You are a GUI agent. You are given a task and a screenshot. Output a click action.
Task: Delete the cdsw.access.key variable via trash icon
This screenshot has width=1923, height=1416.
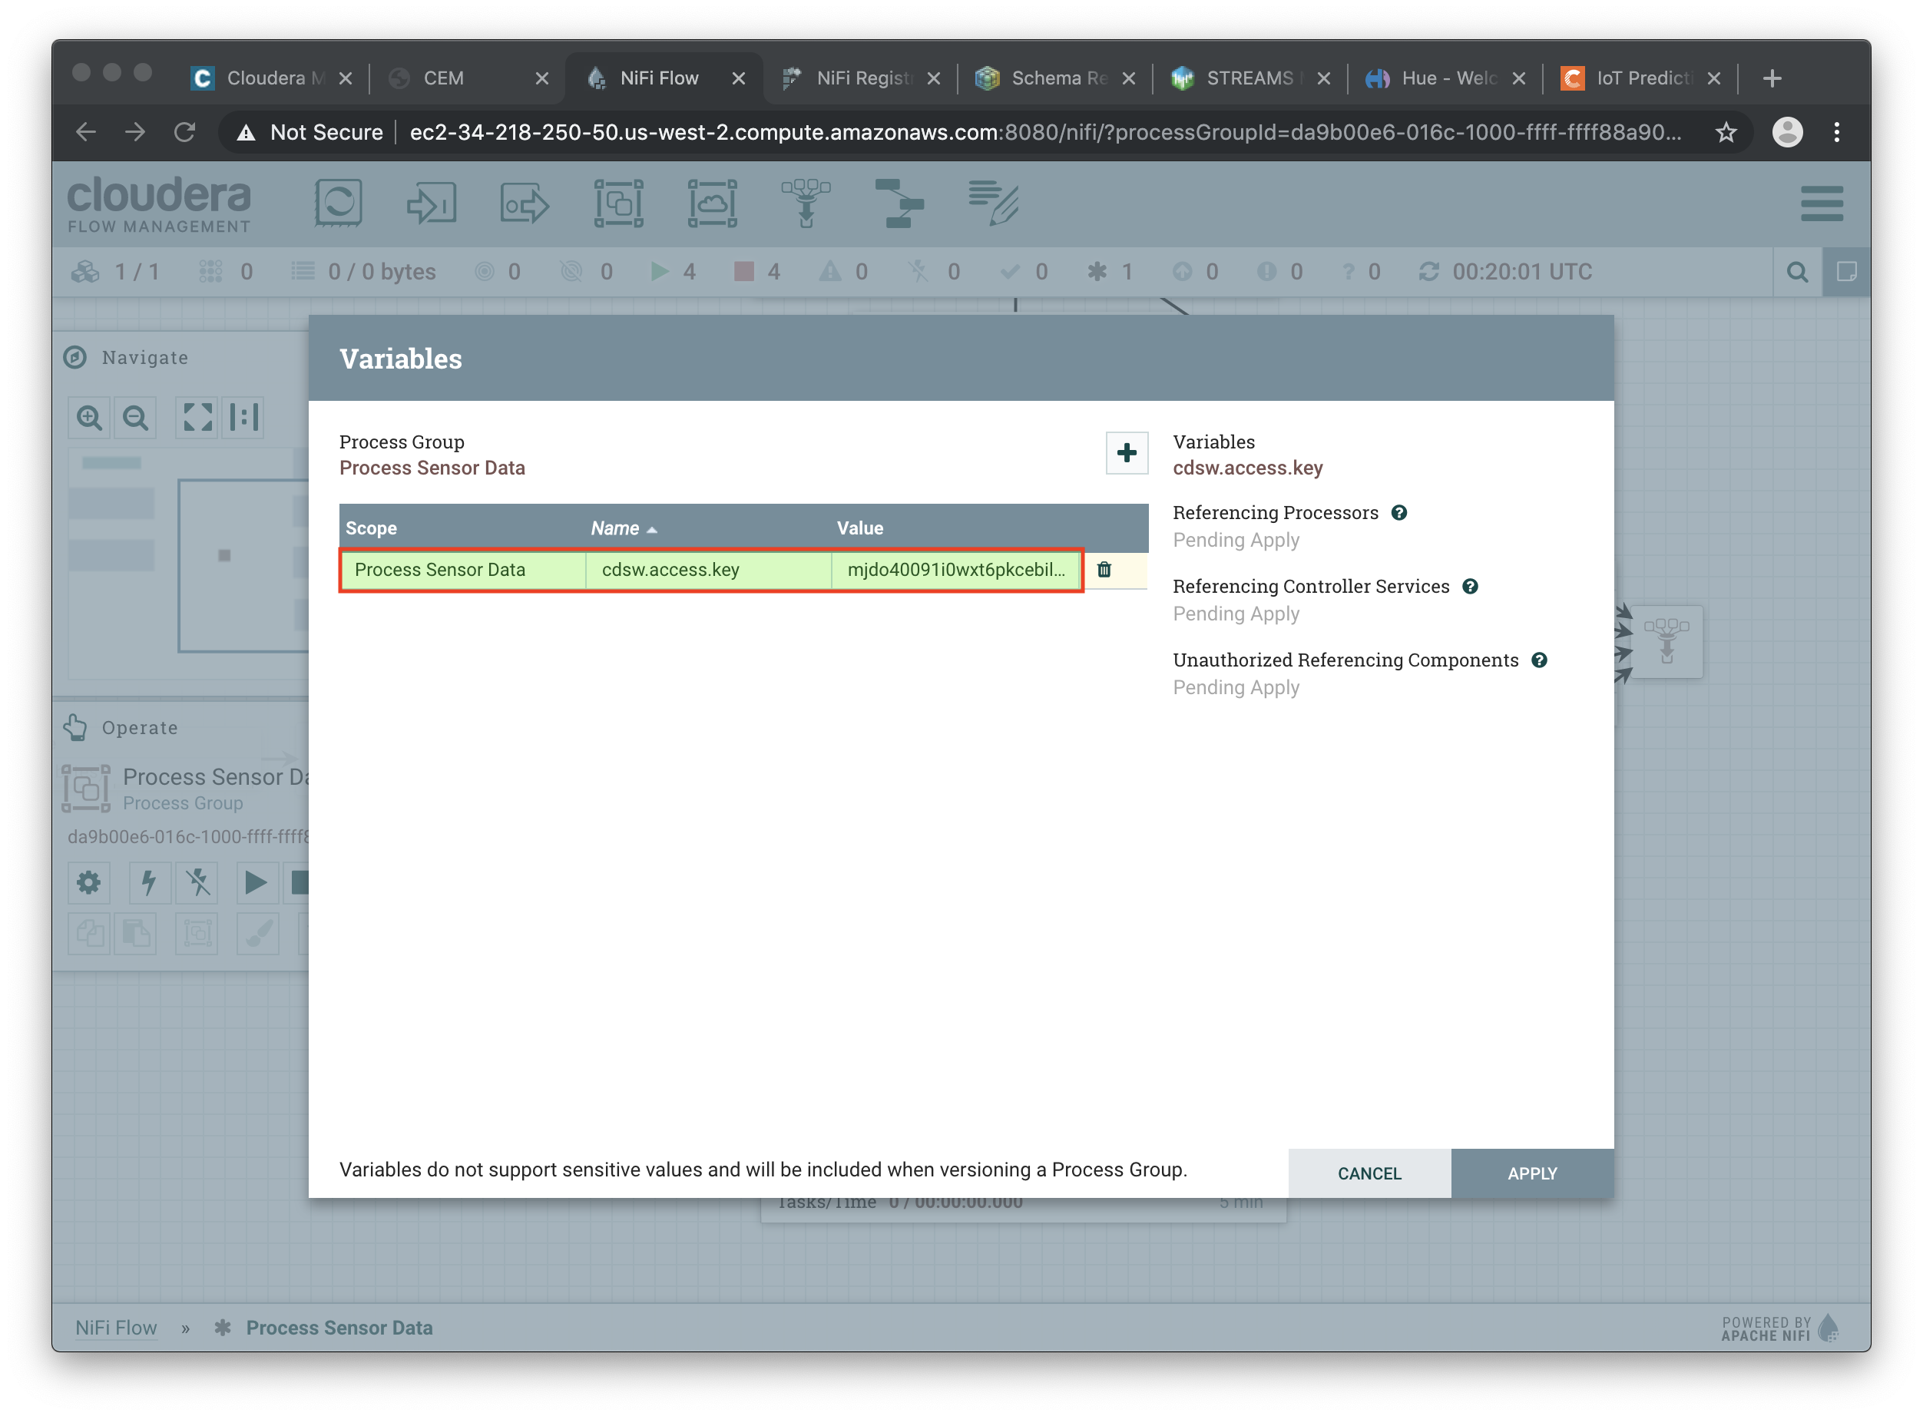(1104, 570)
